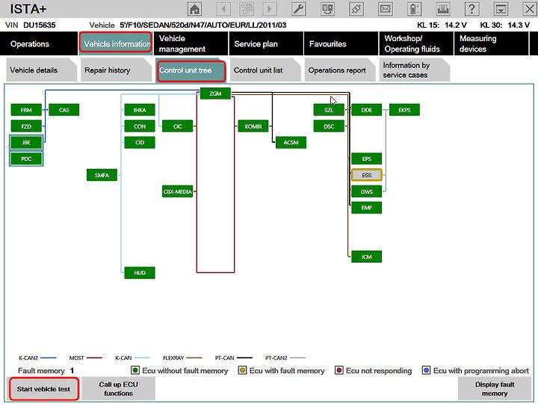Click the mobile device transfer icon
538x404 pixels.
tap(327, 9)
